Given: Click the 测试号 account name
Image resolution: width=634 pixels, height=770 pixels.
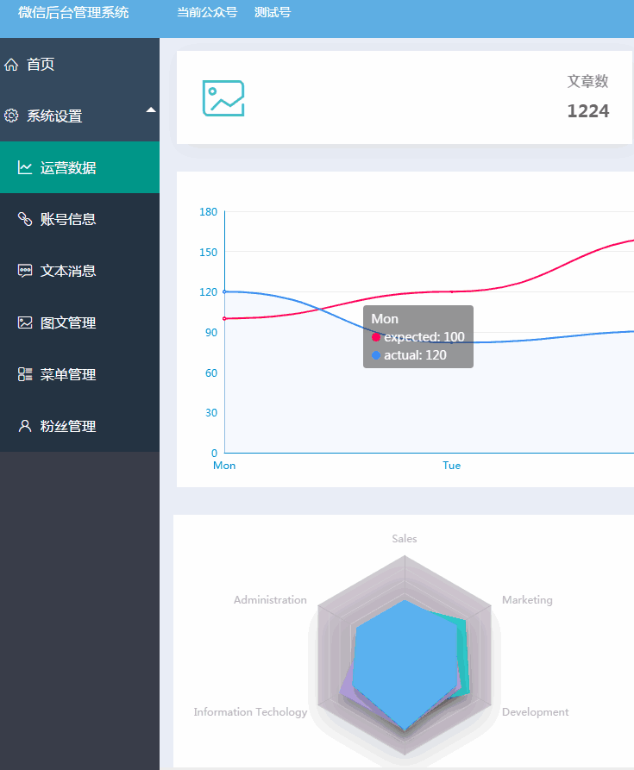Looking at the screenshot, I should [273, 12].
